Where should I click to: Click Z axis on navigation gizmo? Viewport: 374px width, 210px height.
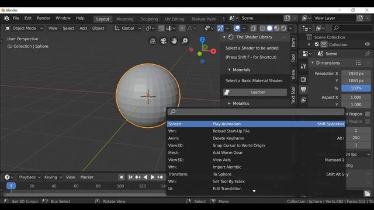coord(202,40)
